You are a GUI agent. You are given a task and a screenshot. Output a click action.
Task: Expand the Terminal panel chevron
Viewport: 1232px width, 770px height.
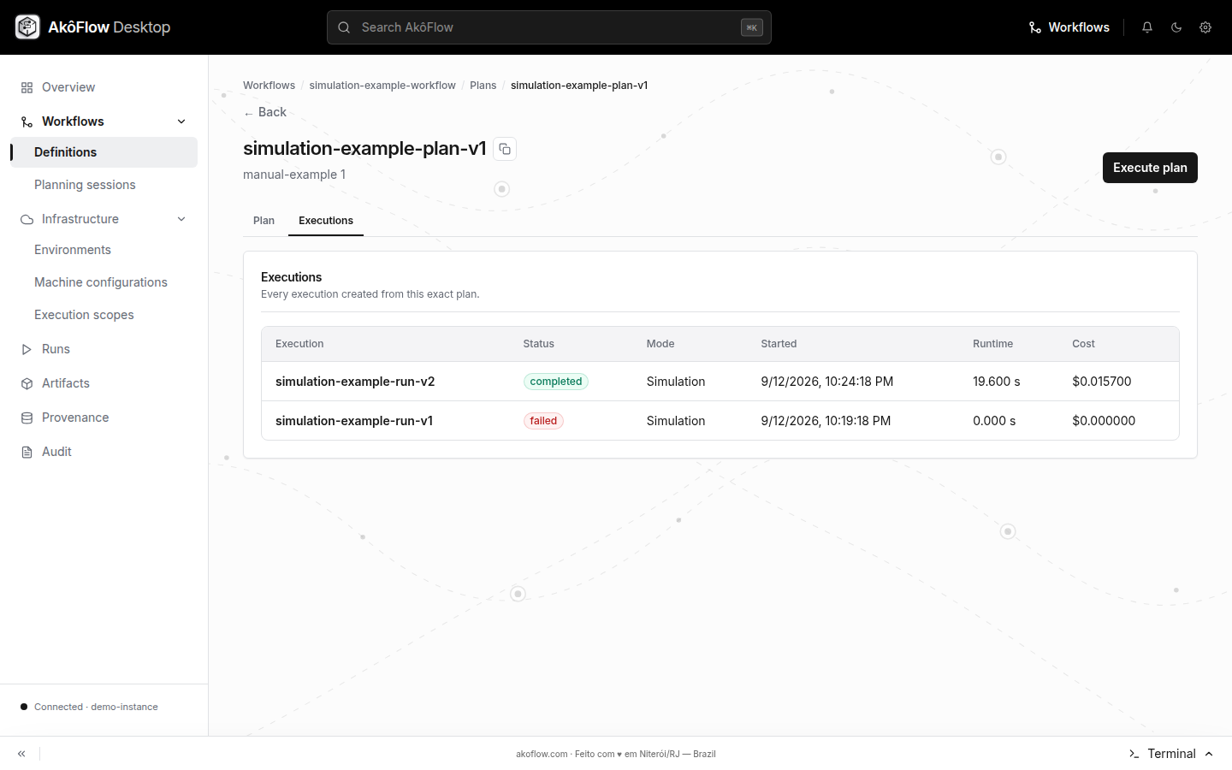[x=1209, y=754]
